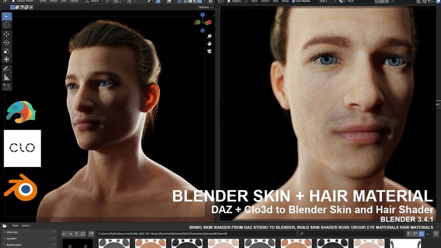Toggle X-ray mode in viewport header
The height and width of the screenshot is (248, 441).
coord(180,2)
